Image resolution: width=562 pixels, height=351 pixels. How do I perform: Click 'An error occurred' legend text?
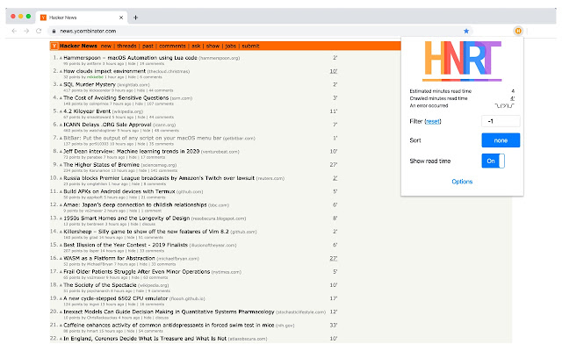click(x=429, y=105)
